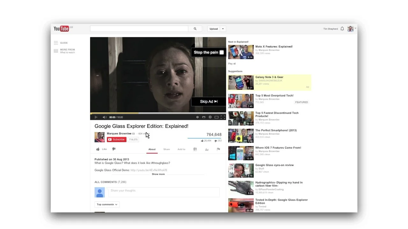The width and height of the screenshot is (408, 229).
Task: Open The Perfect Smartphone! (2013) thumbnail
Action: pos(241,136)
